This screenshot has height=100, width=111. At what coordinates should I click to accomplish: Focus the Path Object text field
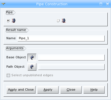pyautogui.click(x=71, y=67)
